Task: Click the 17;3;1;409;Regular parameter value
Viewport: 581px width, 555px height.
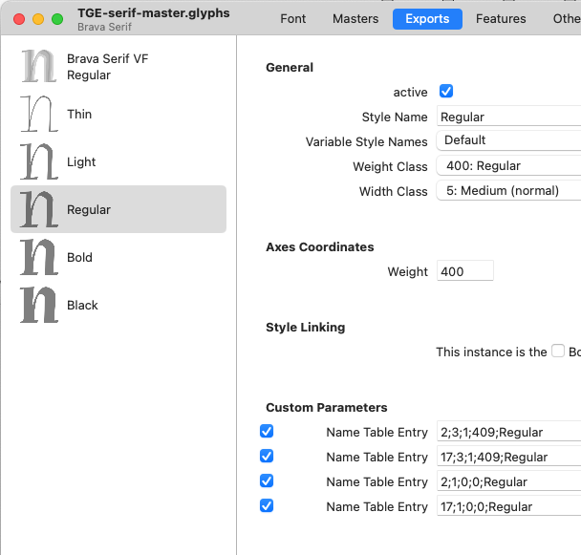Action: tap(508, 457)
